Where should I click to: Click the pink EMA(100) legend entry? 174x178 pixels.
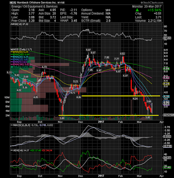[x=20, y=65]
